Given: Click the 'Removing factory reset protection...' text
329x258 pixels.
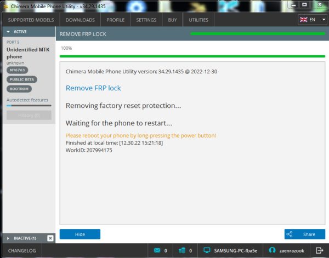Looking at the screenshot, I should tap(123, 106).
